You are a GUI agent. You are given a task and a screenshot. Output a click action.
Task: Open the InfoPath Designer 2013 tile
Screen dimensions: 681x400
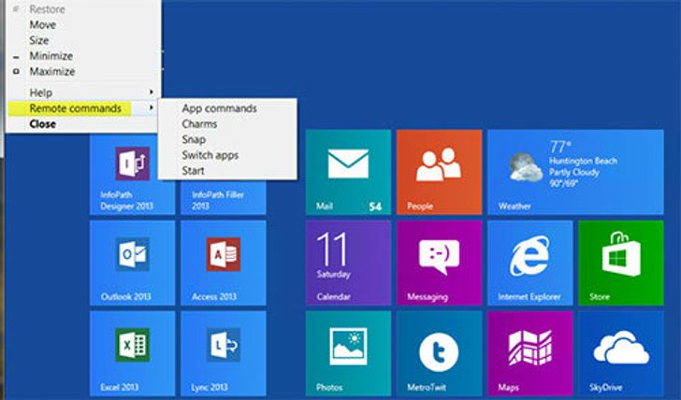pos(133,175)
